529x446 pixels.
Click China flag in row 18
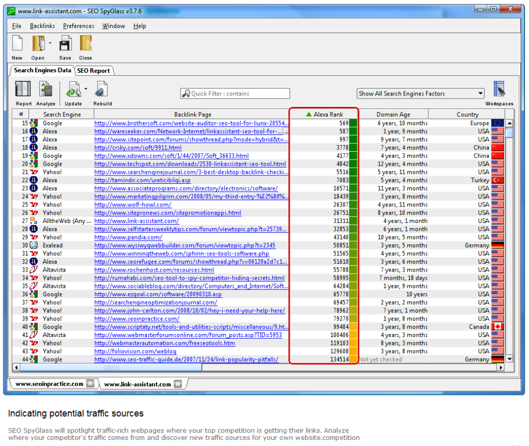[x=497, y=147]
